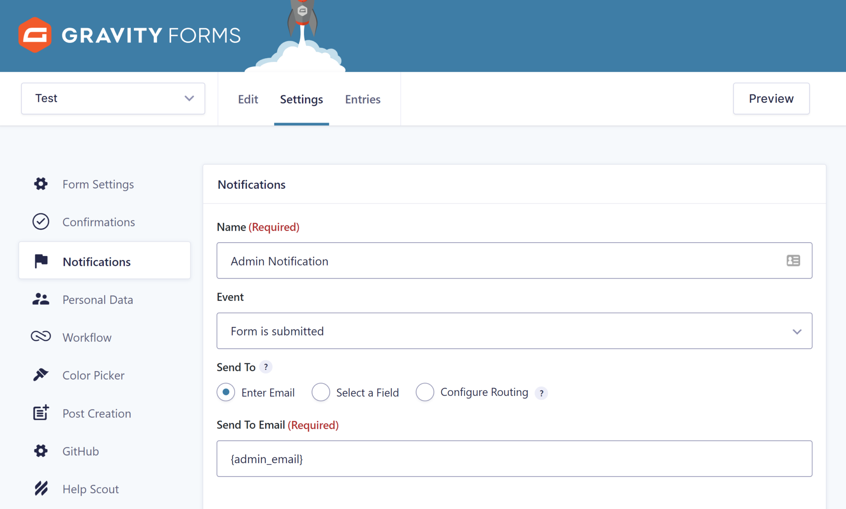Select the Enter Email radio button
Image resolution: width=846 pixels, height=509 pixels.
coord(226,392)
